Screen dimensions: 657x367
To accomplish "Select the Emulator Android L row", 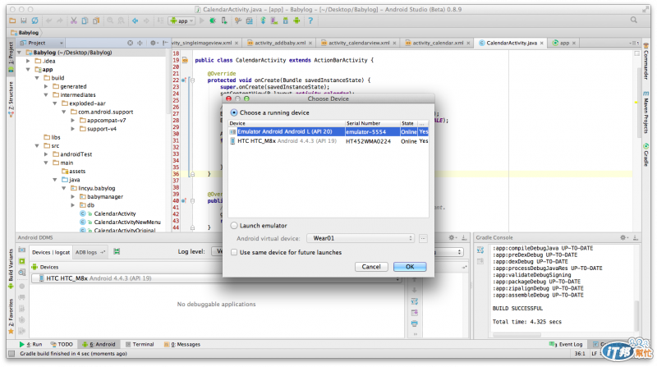I will point(328,131).
